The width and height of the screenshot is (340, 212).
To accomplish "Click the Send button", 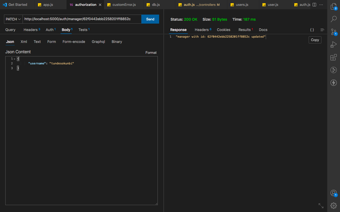I will [x=150, y=19].
